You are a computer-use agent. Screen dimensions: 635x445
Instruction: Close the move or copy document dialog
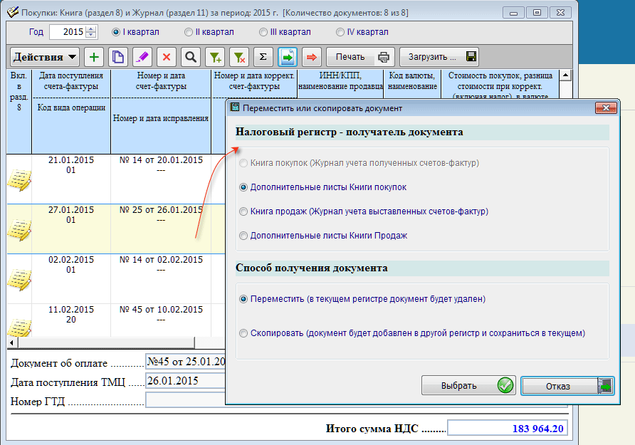606,108
